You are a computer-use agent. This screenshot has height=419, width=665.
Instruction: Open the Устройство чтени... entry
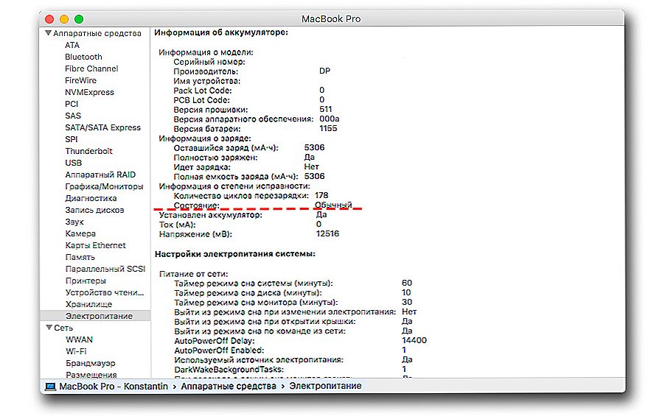pos(105,292)
